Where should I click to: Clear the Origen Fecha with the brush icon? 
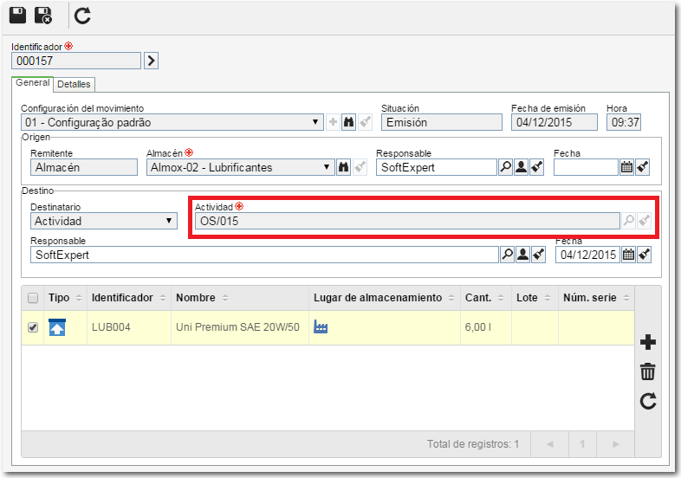click(643, 167)
